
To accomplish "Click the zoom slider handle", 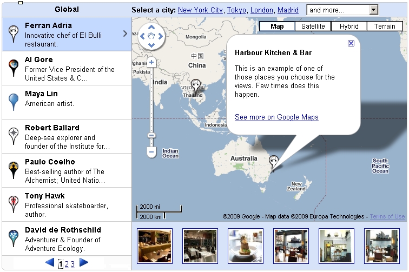I will [151, 135].
